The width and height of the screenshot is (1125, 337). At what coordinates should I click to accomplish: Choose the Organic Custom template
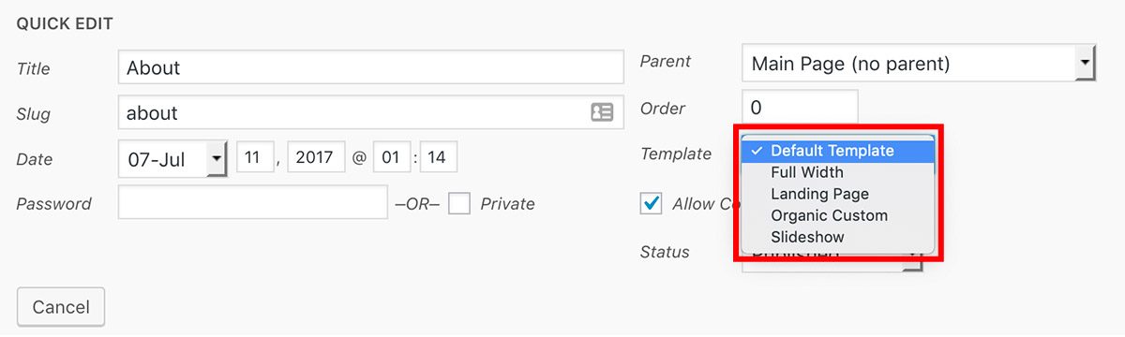click(829, 215)
